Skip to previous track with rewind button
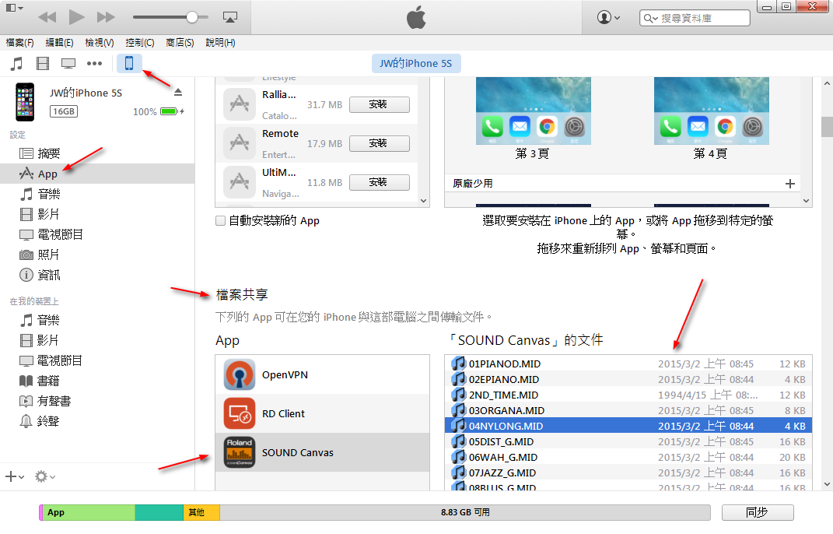The image size is (833, 534). coord(47,17)
